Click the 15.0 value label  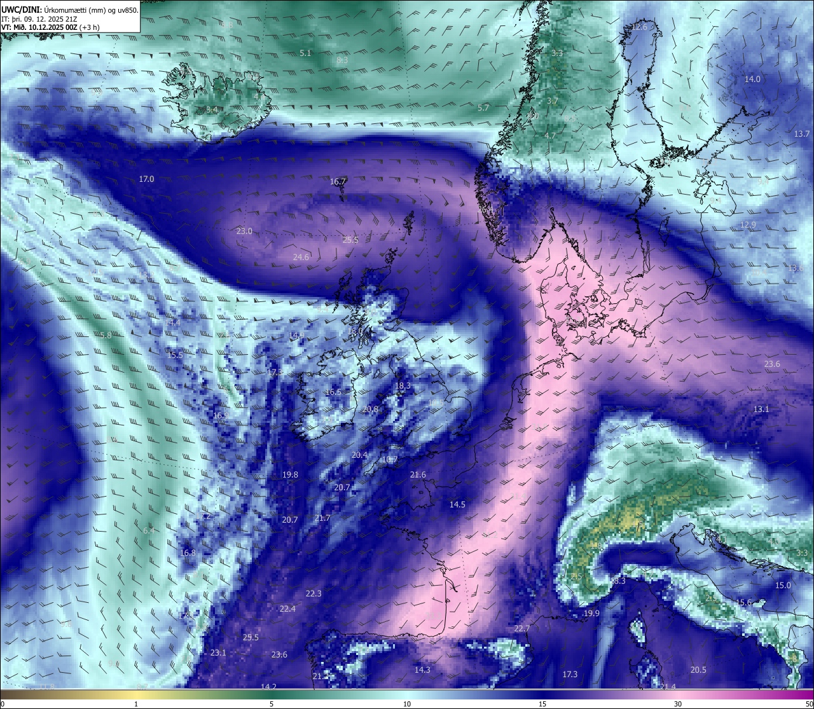783,585
